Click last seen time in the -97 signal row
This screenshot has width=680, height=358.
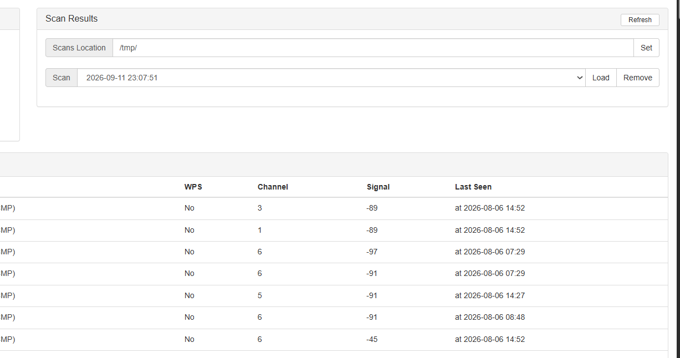tap(490, 252)
